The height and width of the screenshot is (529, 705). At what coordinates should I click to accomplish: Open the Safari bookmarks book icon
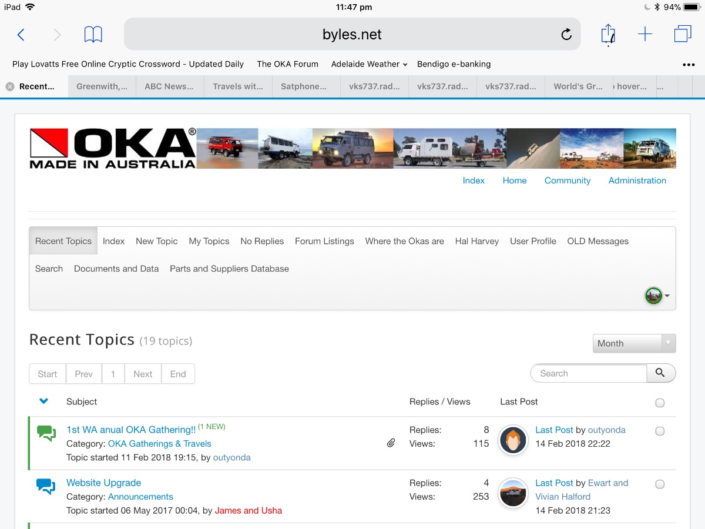click(x=93, y=35)
